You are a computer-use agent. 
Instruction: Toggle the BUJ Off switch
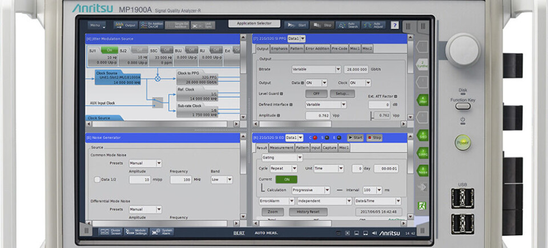tap(191, 50)
